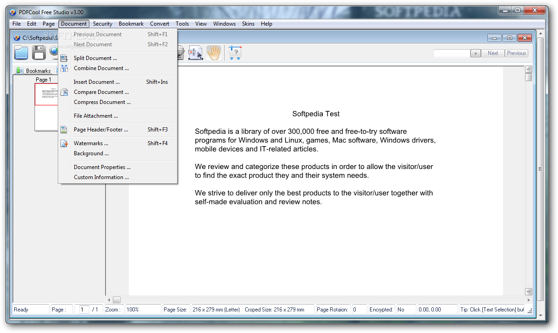Open the Convert menu
The width and height of the screenshot is (558, 333).
pos(160,24)
